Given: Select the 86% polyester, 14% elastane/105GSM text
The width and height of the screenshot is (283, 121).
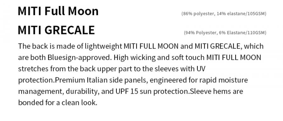Looking at the screenshot, I should coord(224,14).
